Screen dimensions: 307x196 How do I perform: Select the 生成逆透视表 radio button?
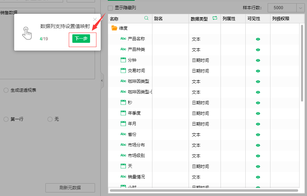pyautogui.click(x=6, y=90)
